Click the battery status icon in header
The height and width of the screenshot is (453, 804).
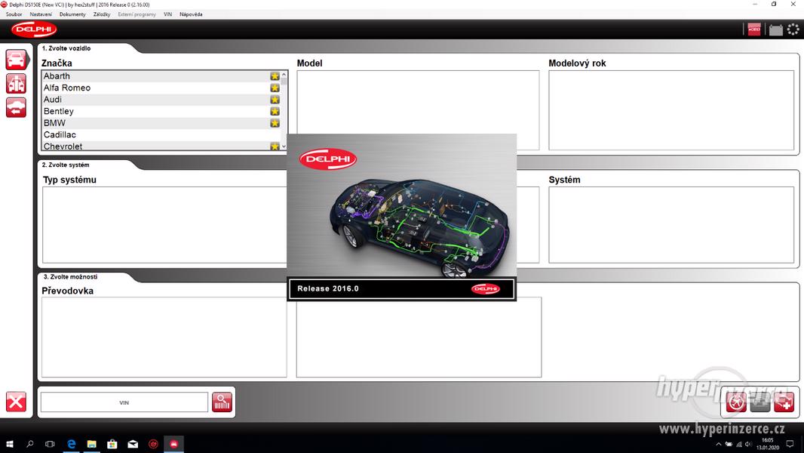coord(775,30)
